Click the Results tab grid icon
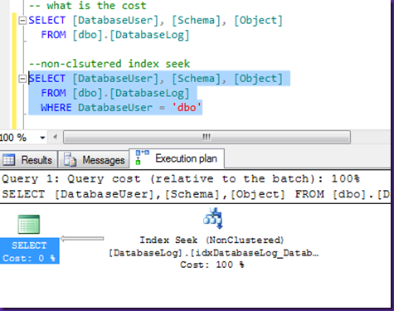This screenshot has width=394, height=311. coord(8,160)
